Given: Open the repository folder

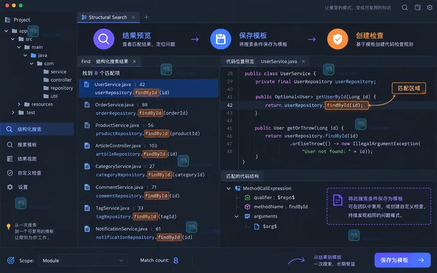Looking at the screenshot, I should click(x=58, y=88).
